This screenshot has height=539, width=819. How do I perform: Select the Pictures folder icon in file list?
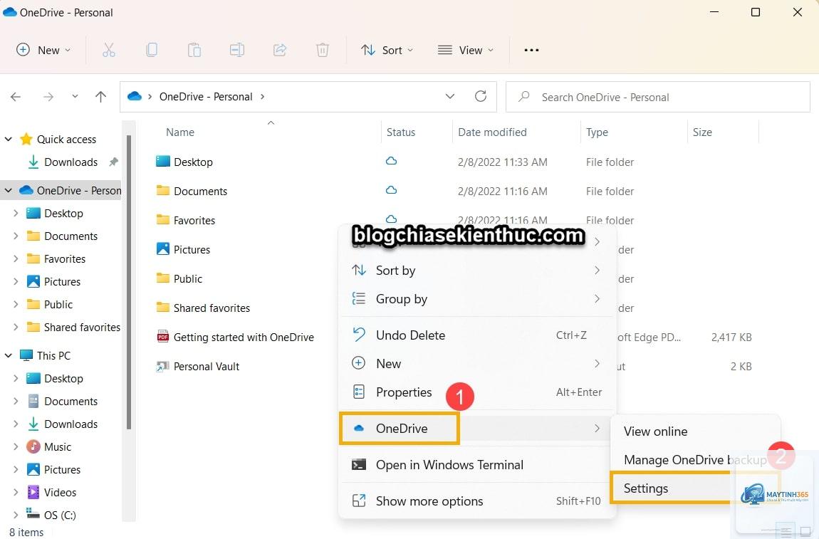163,249
